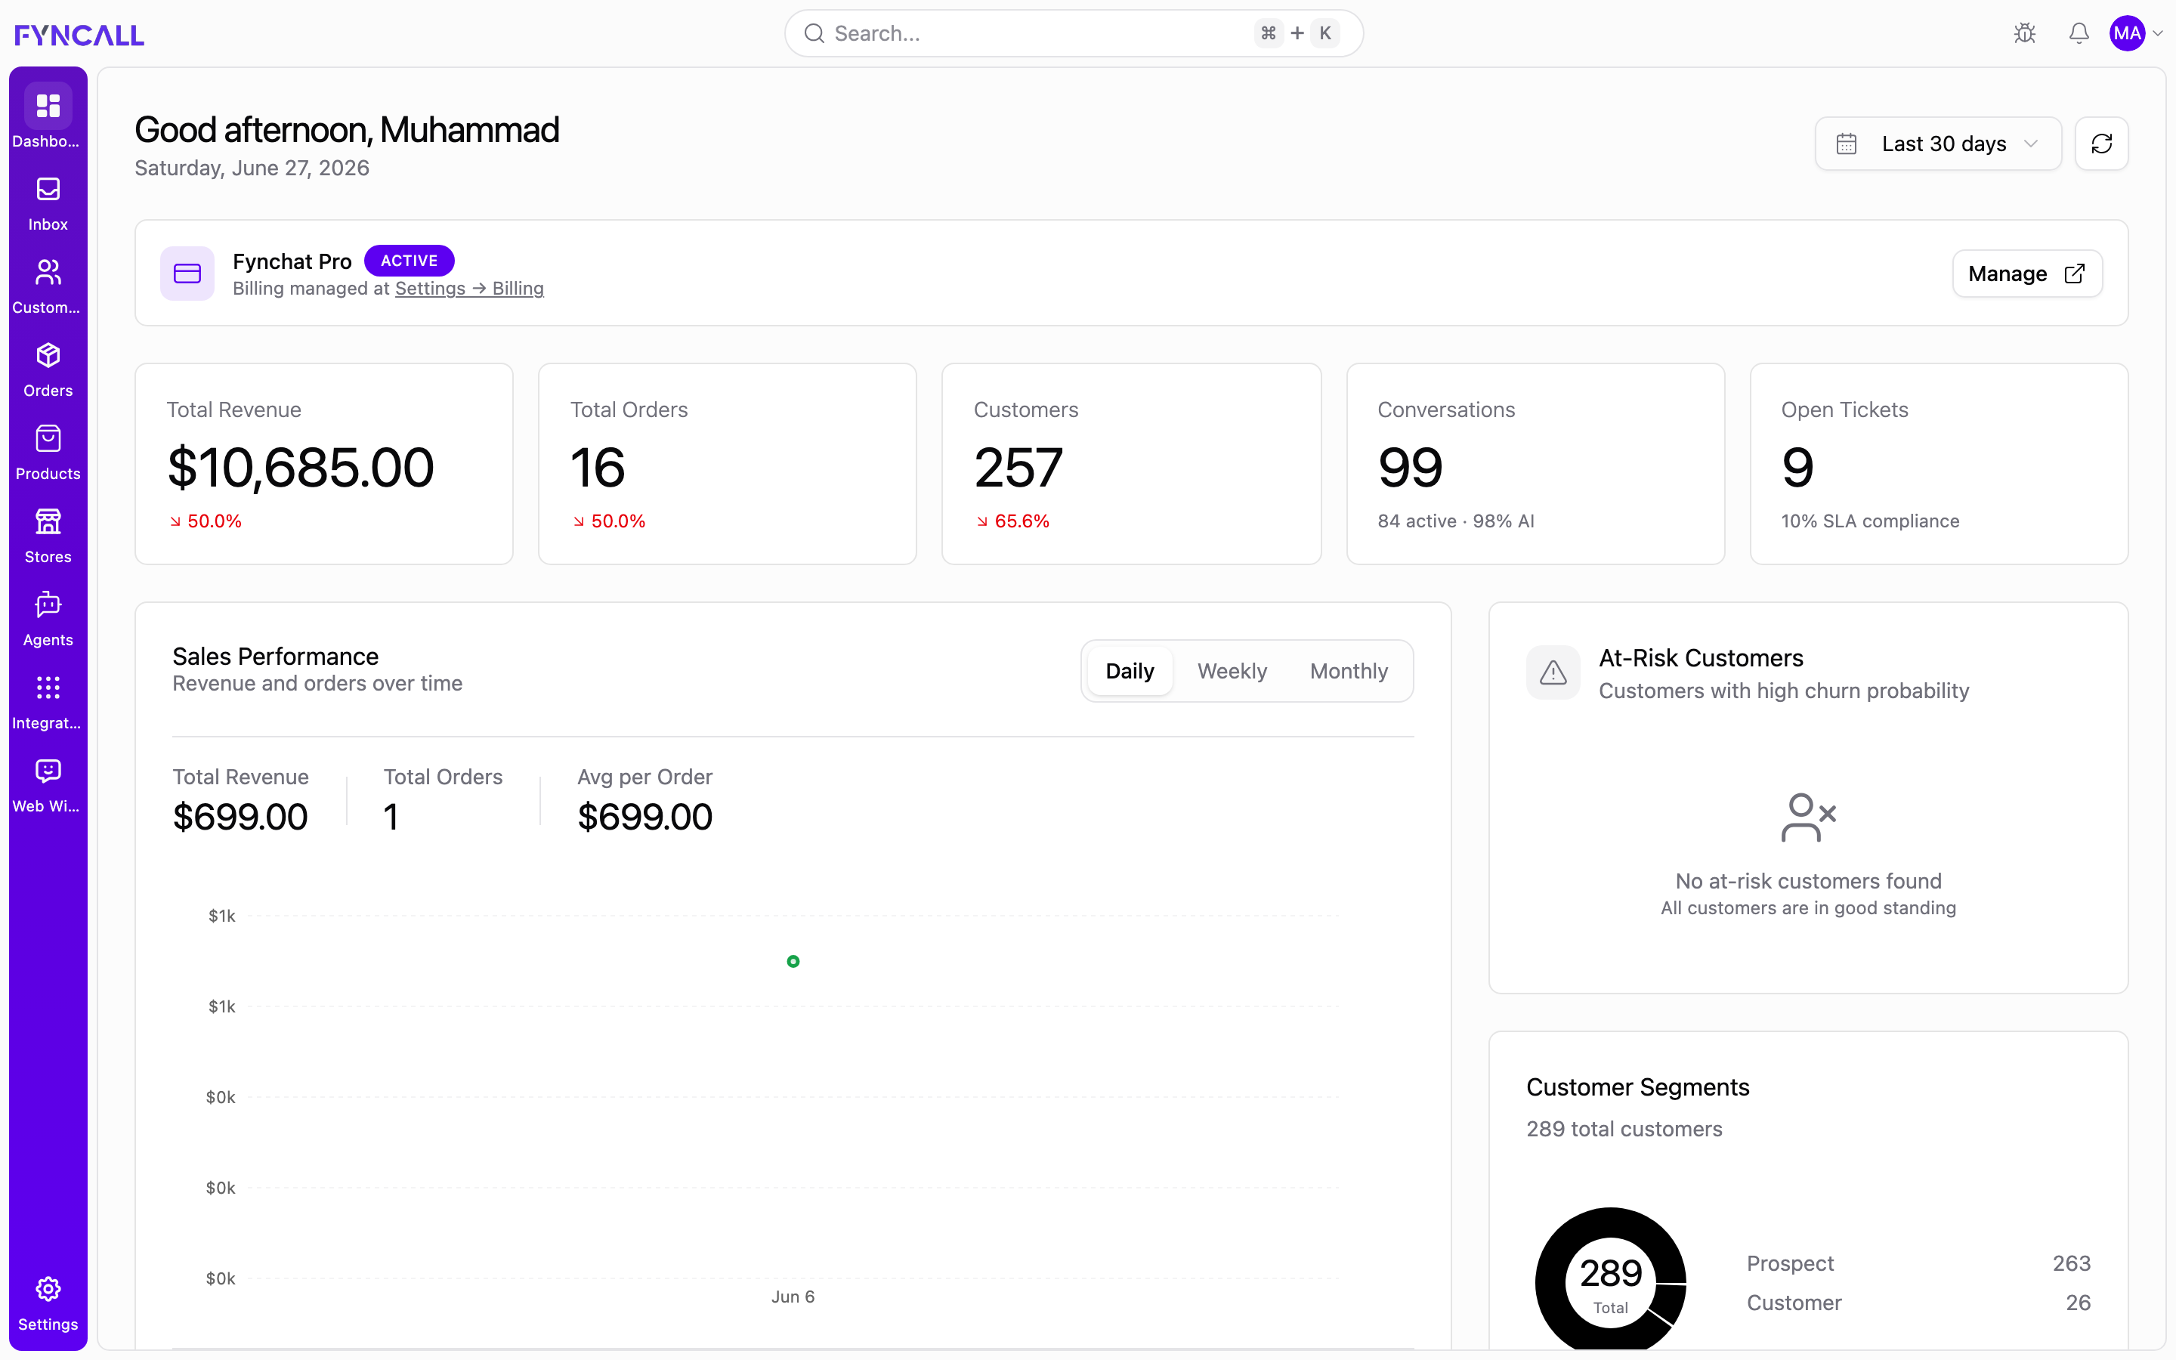Click the Total Revenue $10,685.00 card
This screenshot has width=2176, height=1360.
tap(323, 464)
